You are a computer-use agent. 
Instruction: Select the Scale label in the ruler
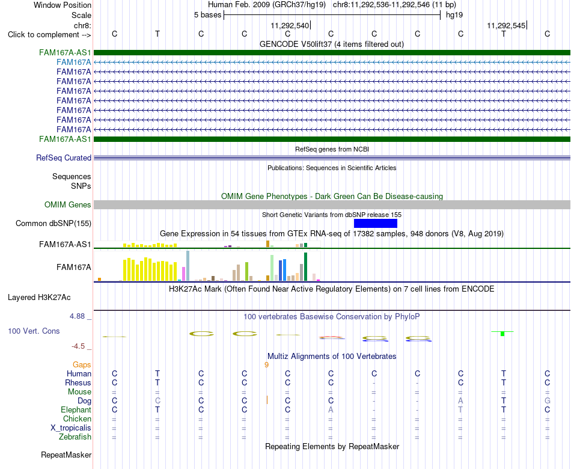pyautogui.click(x=81, y=15)
